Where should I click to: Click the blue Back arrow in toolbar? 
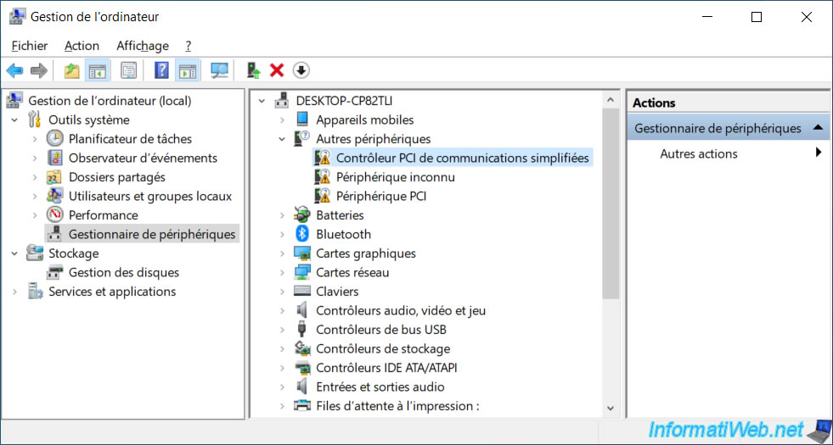tap(14, 70)
